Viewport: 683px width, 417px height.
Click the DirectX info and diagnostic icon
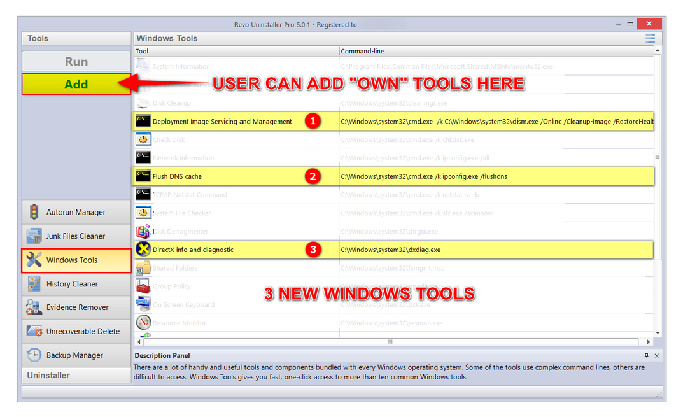click(143, 249)
